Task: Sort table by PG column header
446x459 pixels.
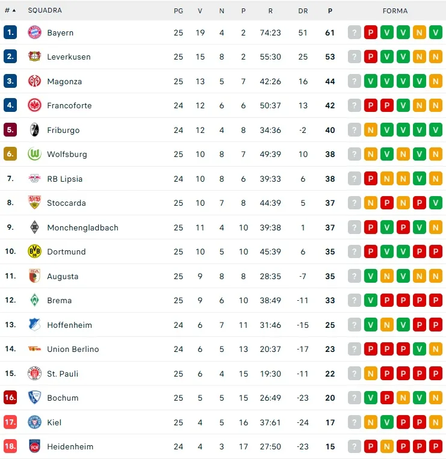Action: pos(178,11)
